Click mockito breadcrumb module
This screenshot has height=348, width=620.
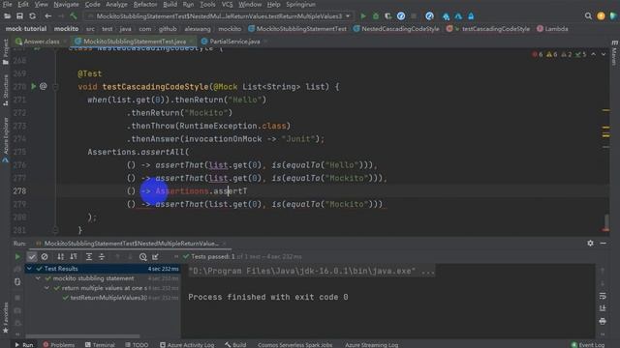(66, 29)
